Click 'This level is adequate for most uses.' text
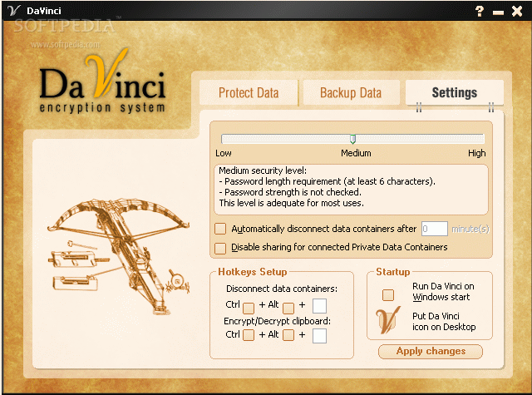Screen dimensions: 532x395 (x=292, y=203)
